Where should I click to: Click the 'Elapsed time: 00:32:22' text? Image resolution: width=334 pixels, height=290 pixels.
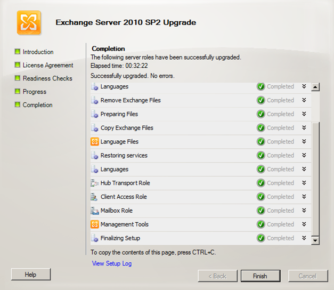[x=119, y=66]
